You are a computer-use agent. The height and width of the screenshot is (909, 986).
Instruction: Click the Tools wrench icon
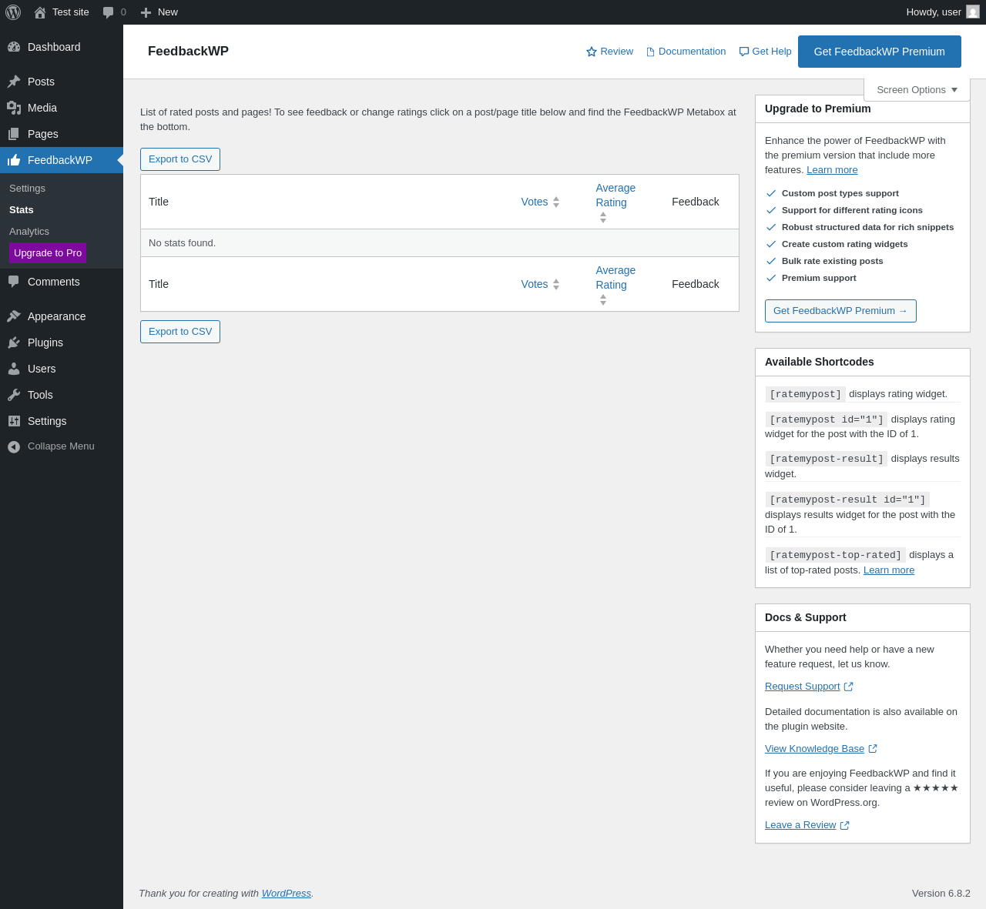14,395
